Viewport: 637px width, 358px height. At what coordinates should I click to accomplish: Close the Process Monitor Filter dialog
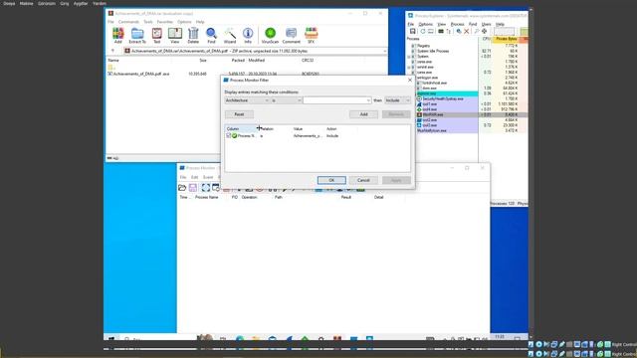pyautogui.click(x=409, y=80)
